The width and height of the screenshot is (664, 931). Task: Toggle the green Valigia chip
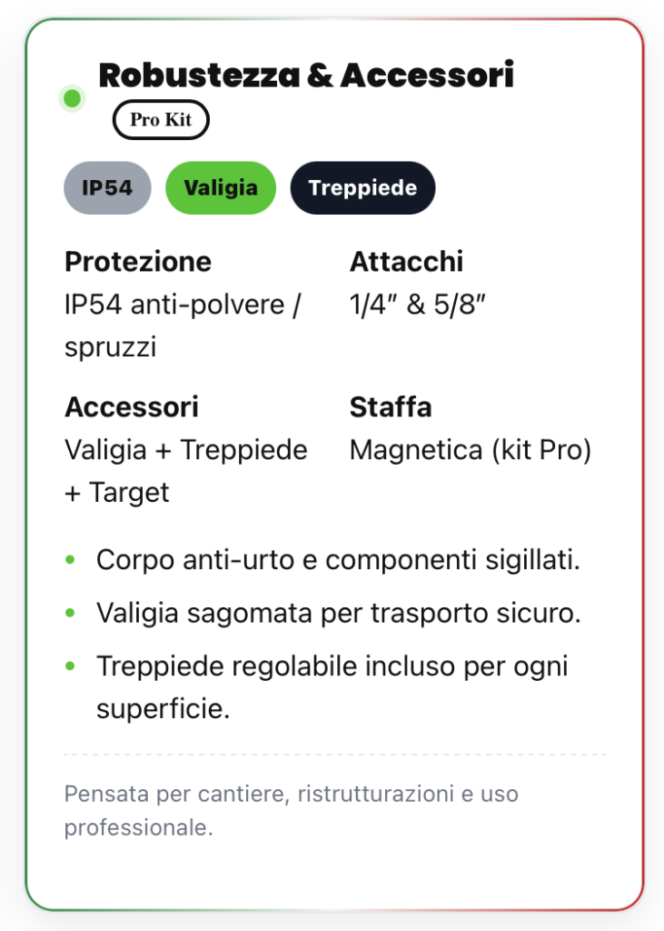click(220, 188)
